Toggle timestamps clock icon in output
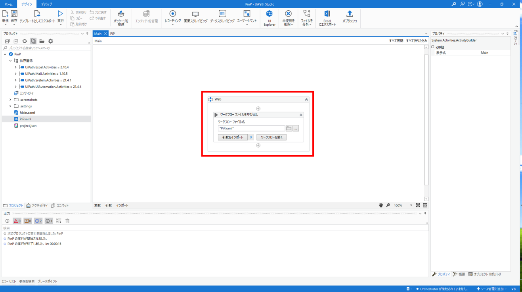 7,221
